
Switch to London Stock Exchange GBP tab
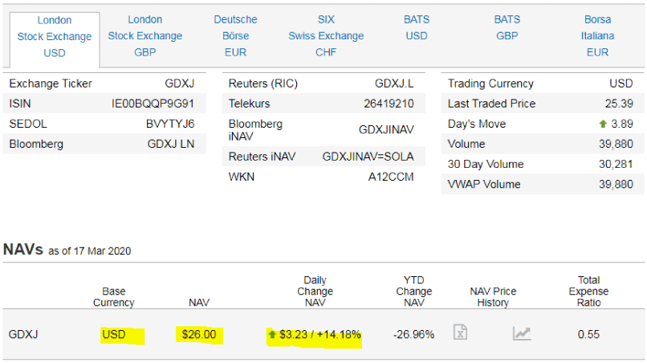pyautogui.click(x=145, y=36)
